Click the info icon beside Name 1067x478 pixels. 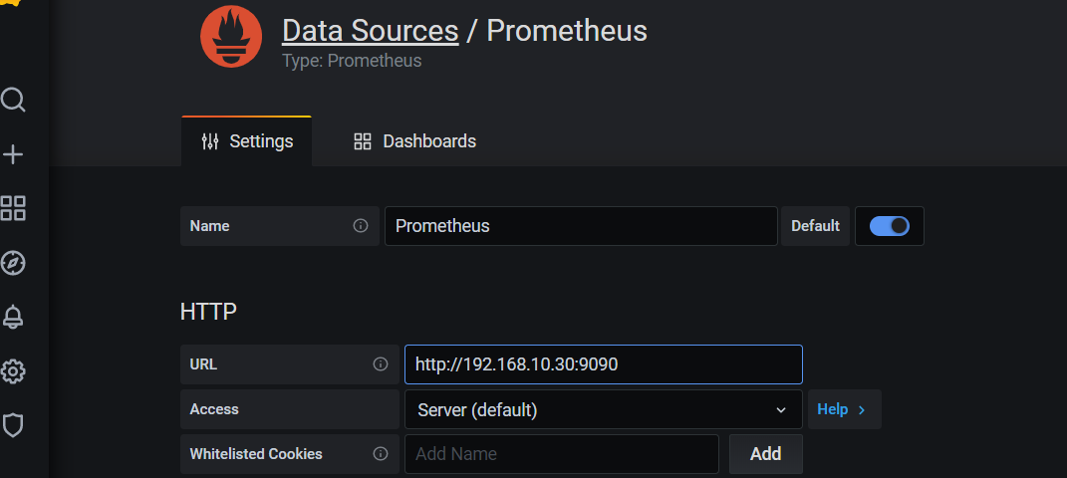[x=361, y=226]
